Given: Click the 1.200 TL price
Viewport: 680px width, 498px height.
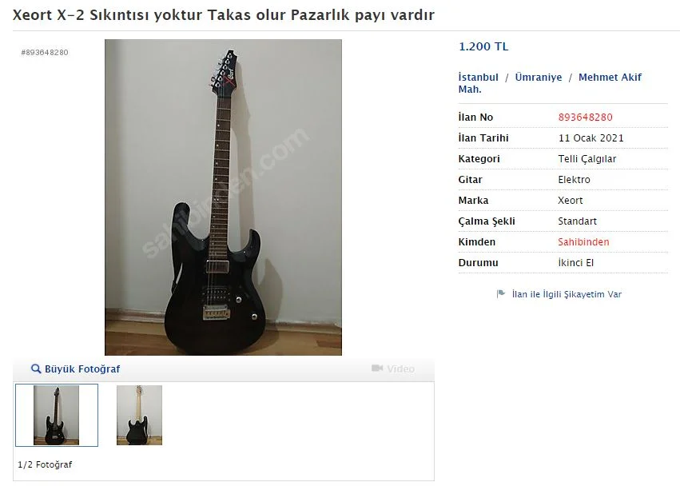Looking at the screenshot, I should [483, 46].
